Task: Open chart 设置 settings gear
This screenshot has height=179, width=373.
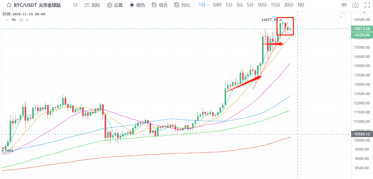Action: pos(115,5)
